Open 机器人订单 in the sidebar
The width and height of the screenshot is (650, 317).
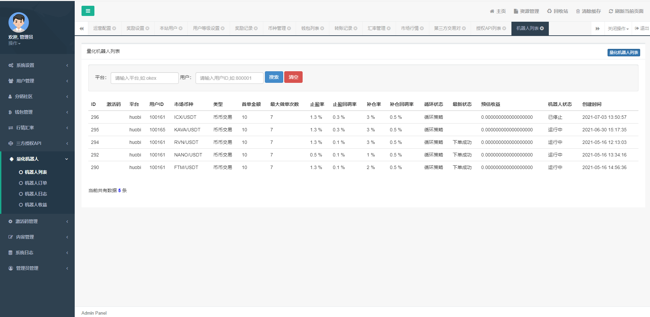pos(36,183)
